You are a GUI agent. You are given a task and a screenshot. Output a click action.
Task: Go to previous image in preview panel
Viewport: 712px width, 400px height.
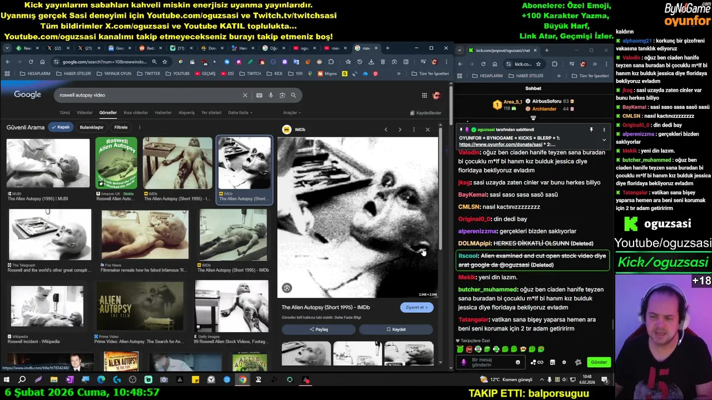386,129
